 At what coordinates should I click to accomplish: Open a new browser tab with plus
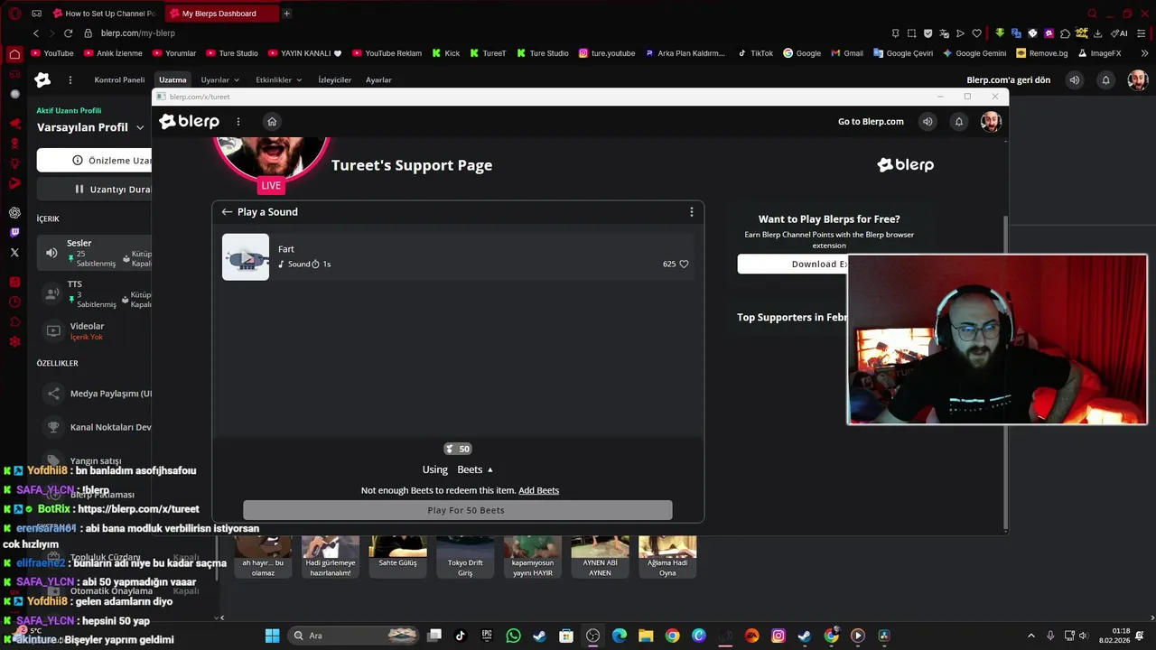286,14
